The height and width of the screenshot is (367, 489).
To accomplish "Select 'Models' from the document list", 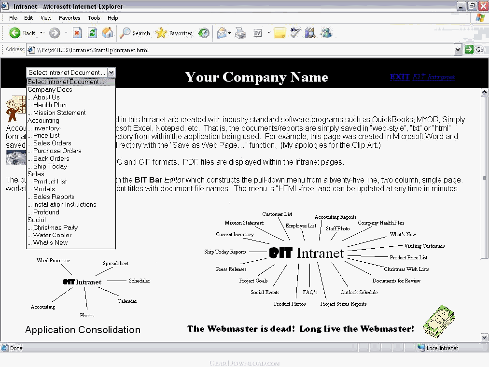I will click(x=71, y=189).
